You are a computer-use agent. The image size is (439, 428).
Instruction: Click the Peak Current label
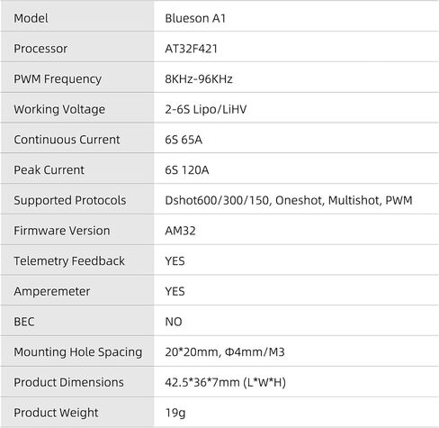point(49,170)
